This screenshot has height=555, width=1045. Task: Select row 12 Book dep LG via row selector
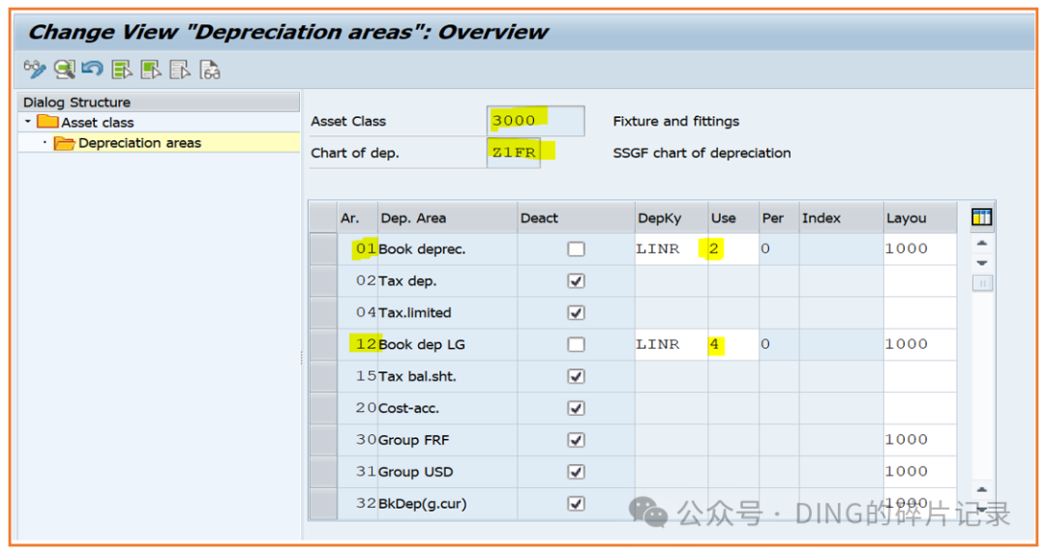323,344
